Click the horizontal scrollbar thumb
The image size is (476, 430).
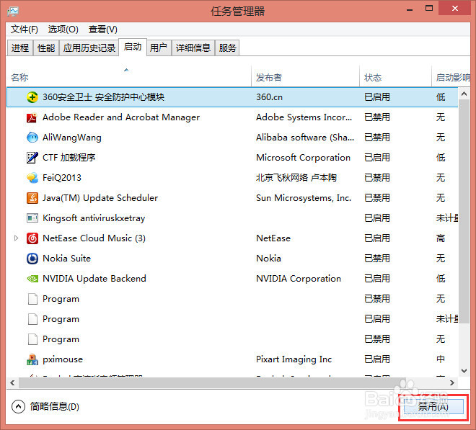[x=213, y=383]
